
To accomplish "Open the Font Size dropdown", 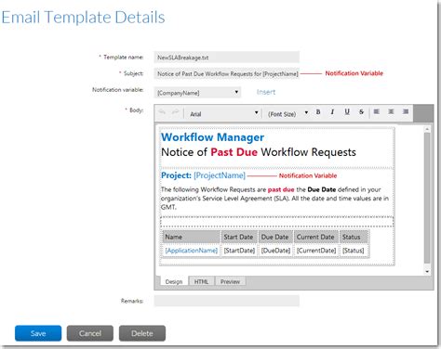I will click(x=287, y=113).
